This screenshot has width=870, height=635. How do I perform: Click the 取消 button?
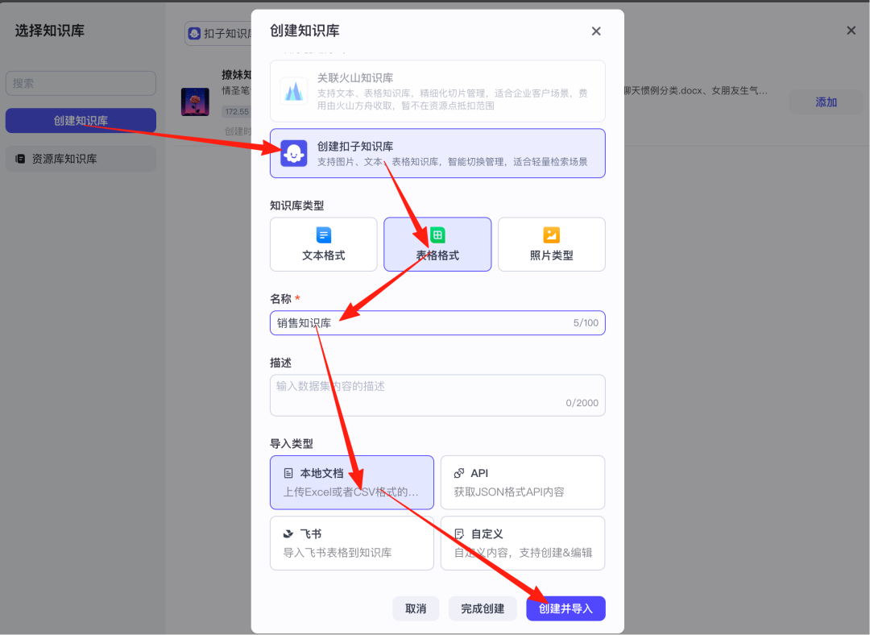coord(416,609)
